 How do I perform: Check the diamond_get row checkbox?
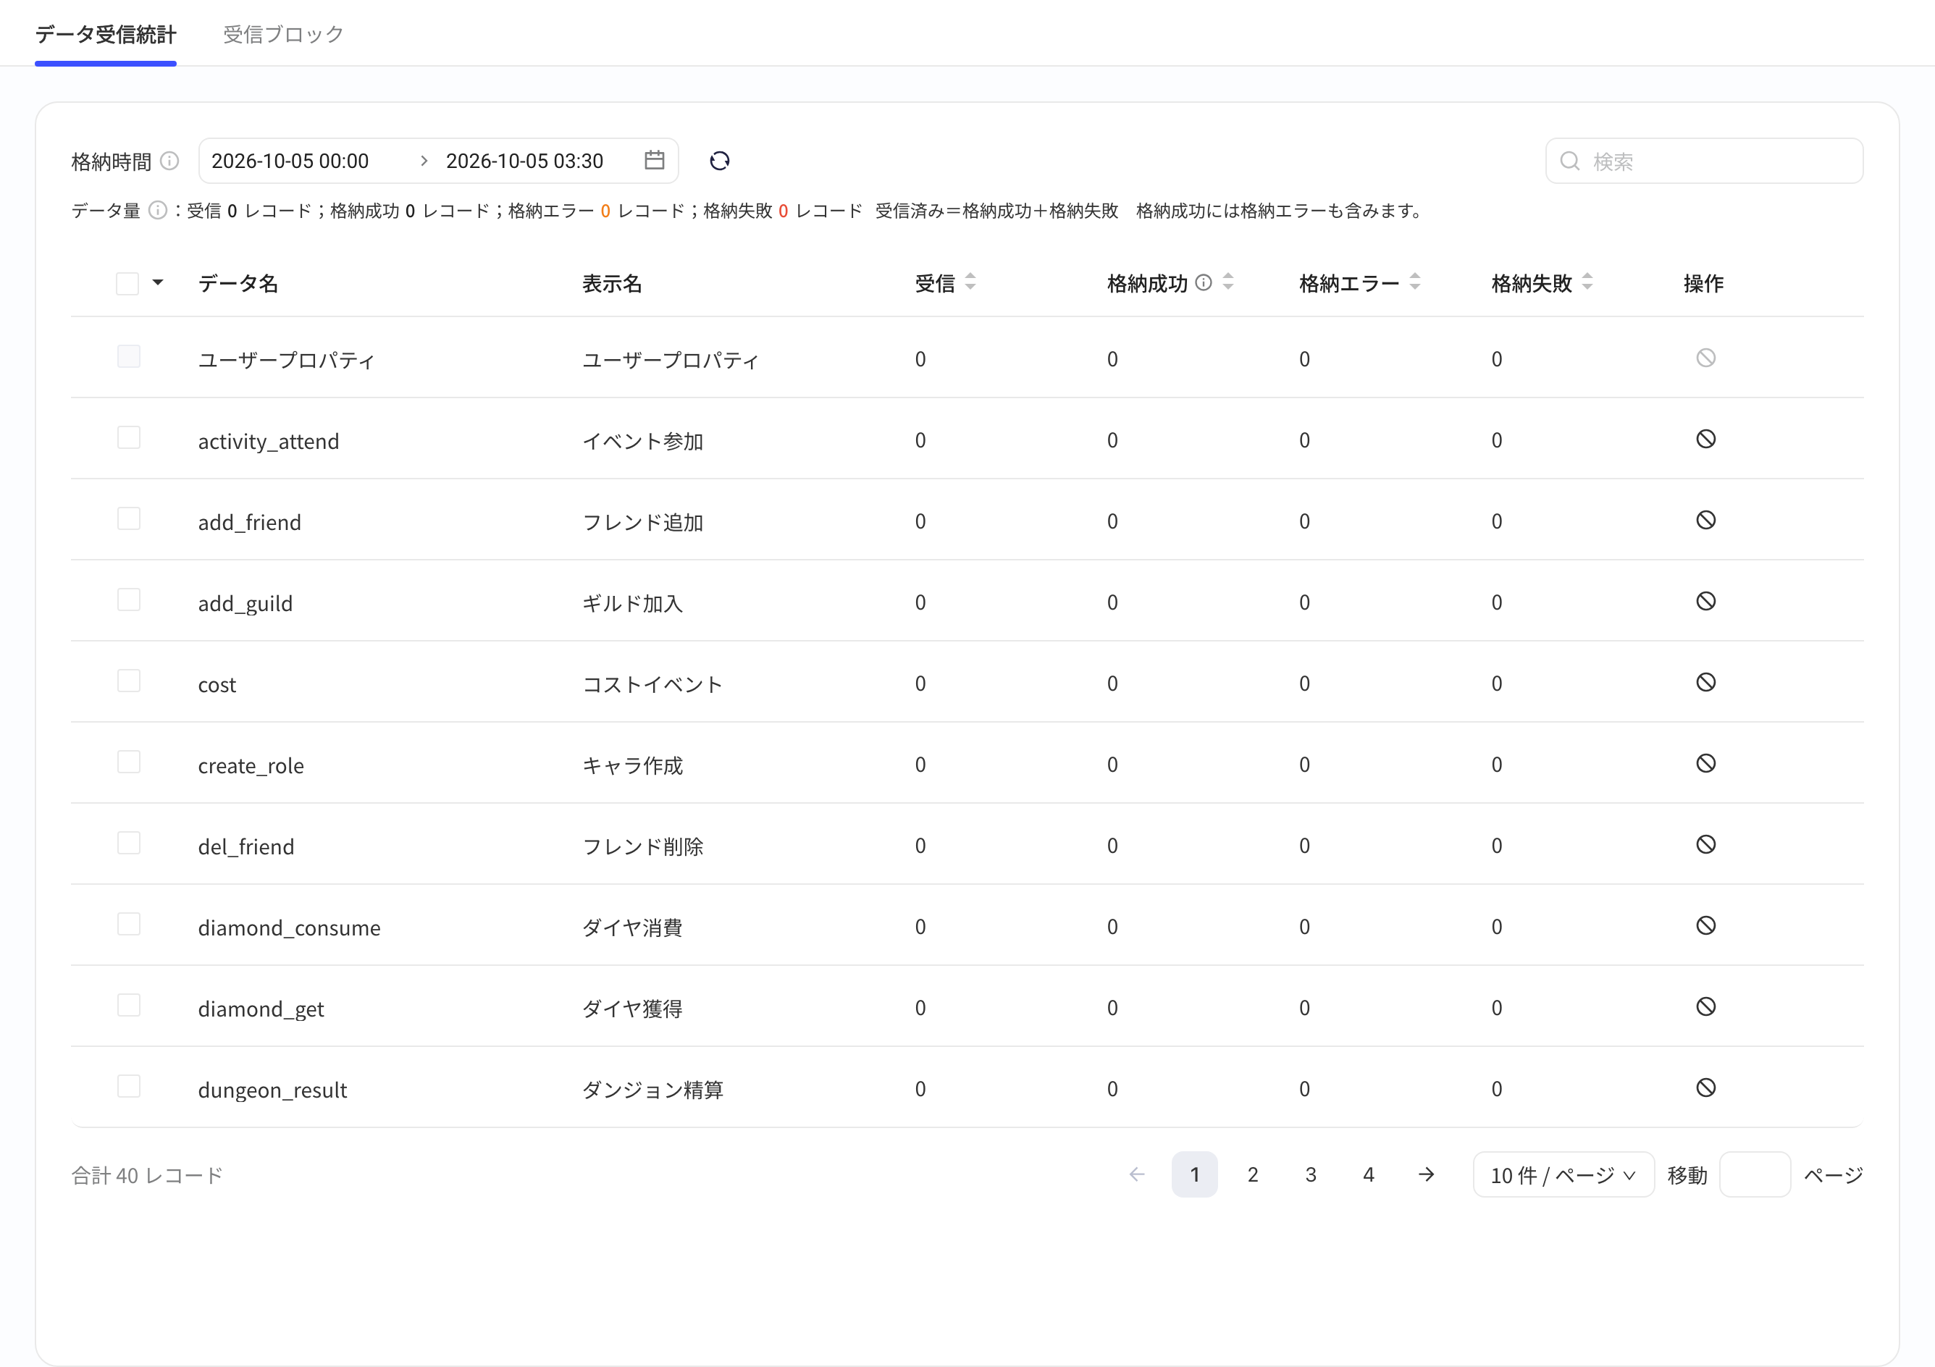pyautogui.click(x=129, y=1004)
